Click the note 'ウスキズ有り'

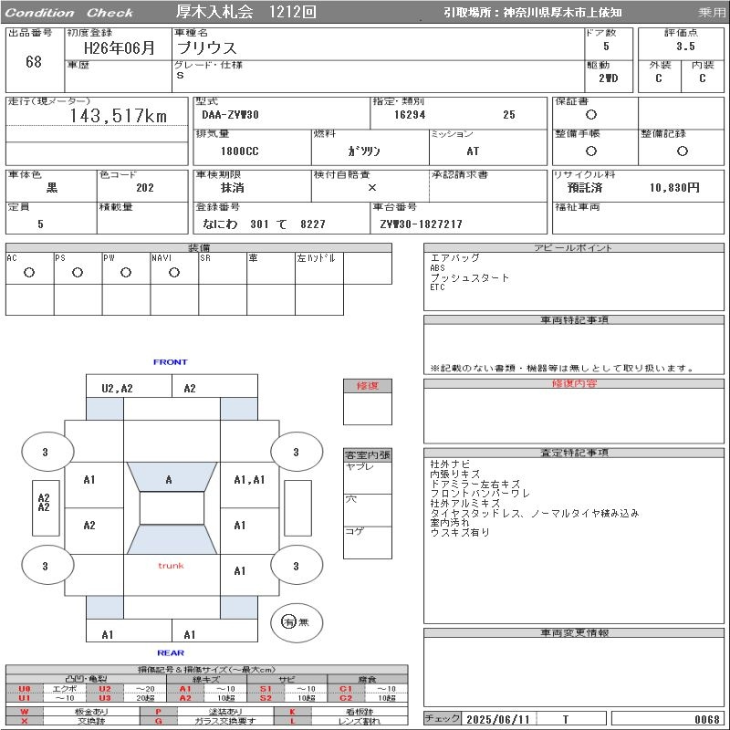click(x=460, y=532)
